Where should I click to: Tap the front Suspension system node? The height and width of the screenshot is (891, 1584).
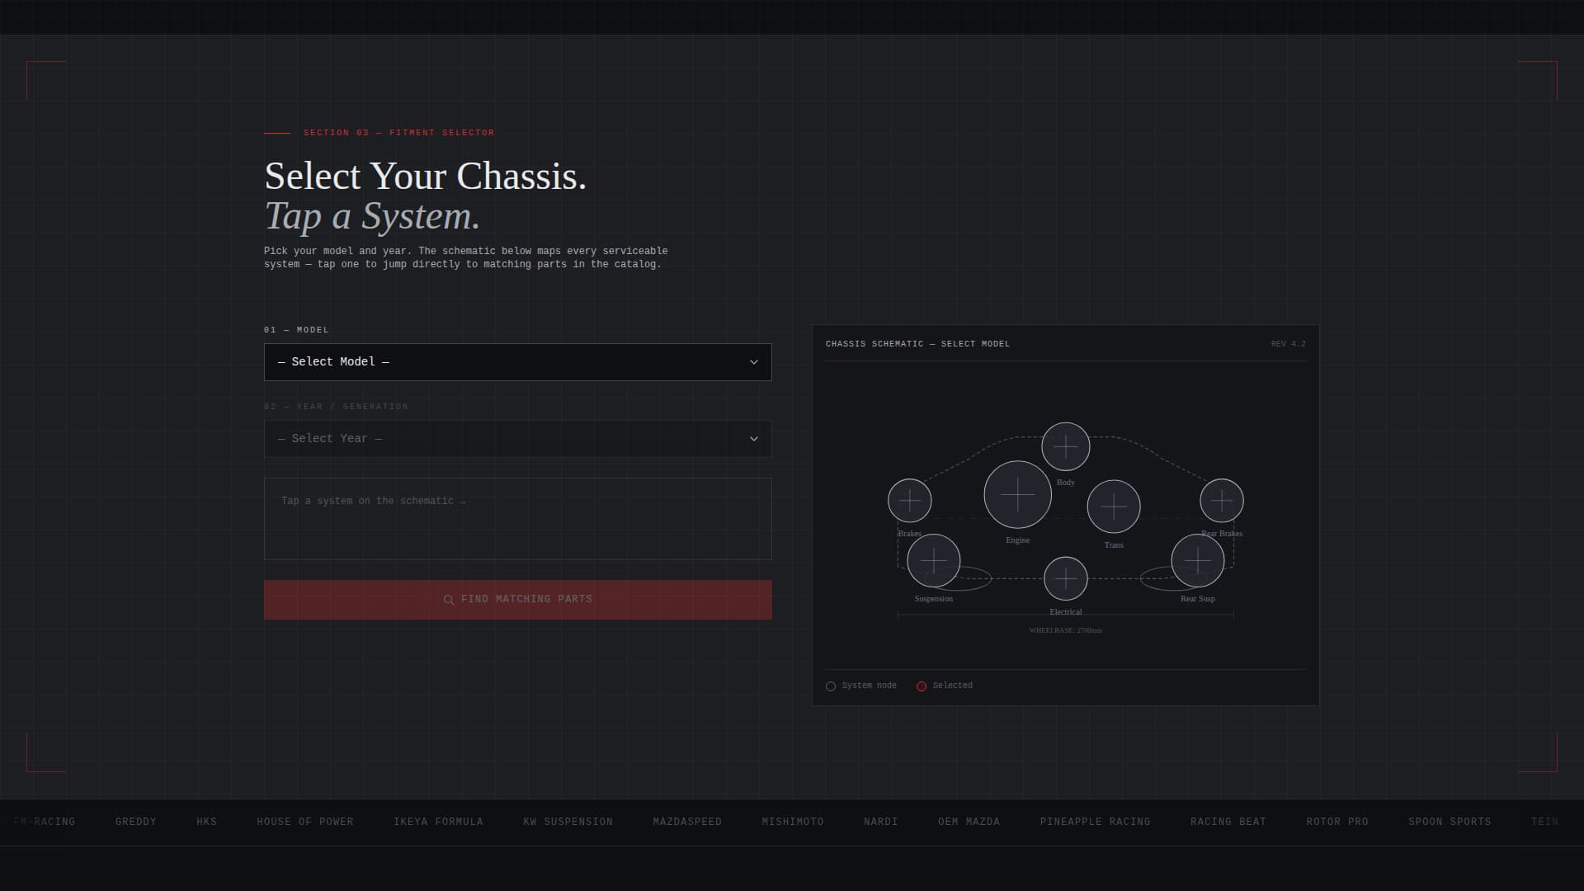point(933,560)
